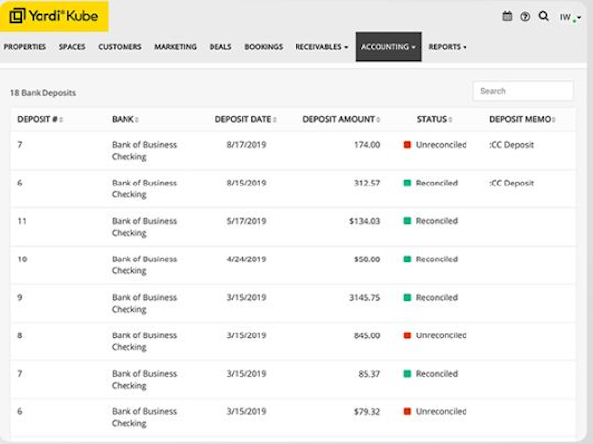The width and height of the screenshot is (593, 444).
Task: Go to the Properties tab
Action: [x=25, y=47]
